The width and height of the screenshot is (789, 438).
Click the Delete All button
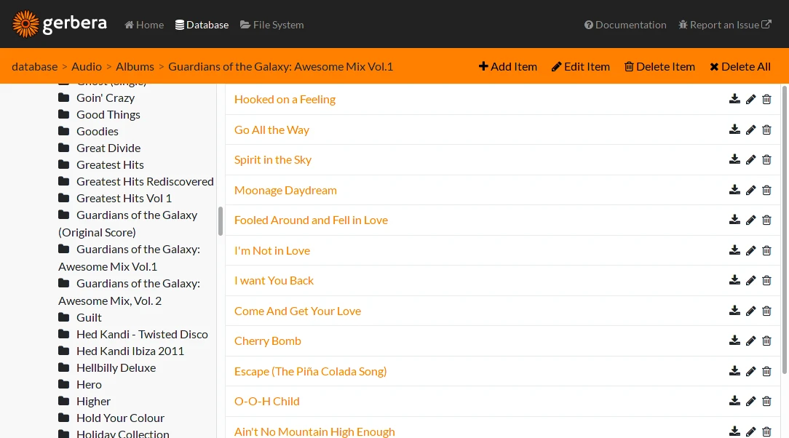click(740, 66)
